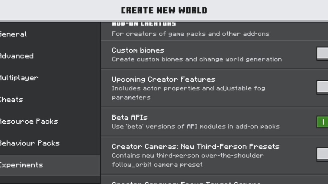This screenshot has height=184, width=328.
Task: Click 'For creators of game packs' description
Action: point(190,34)
